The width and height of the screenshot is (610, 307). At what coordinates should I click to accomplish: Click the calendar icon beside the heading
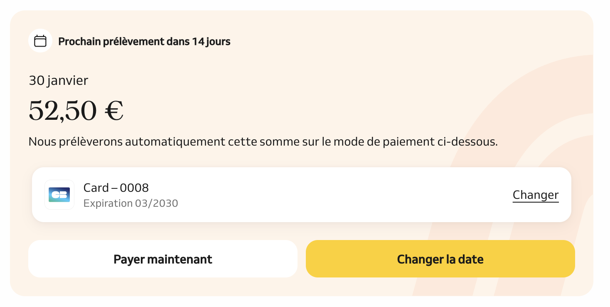point(40,41)
